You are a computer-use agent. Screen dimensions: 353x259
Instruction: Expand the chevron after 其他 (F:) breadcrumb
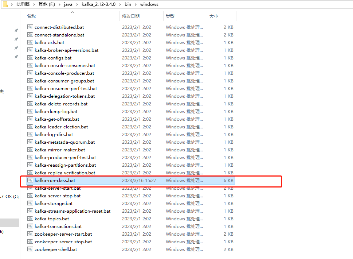coord(59,4)
